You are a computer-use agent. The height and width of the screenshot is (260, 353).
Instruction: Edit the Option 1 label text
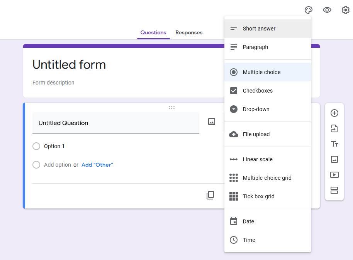point(54,146)
